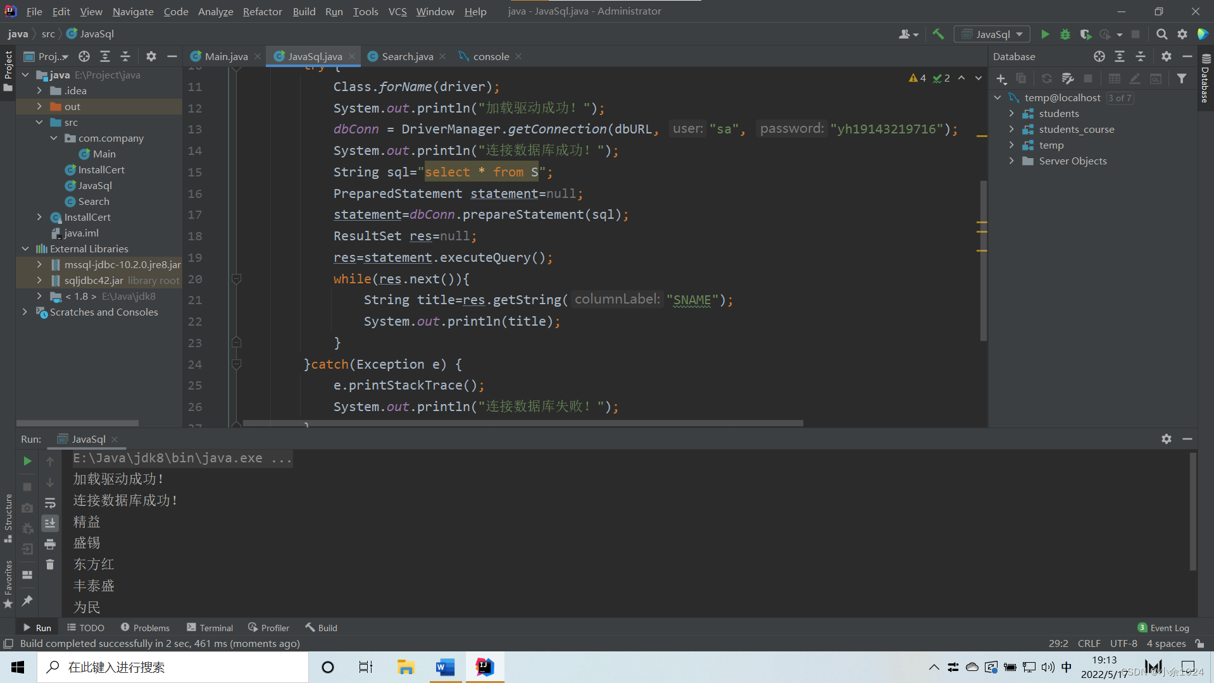Expand the External Libraries node
Image resolution: width=1214 pixels, height=683 pixels.
point(25,249)
